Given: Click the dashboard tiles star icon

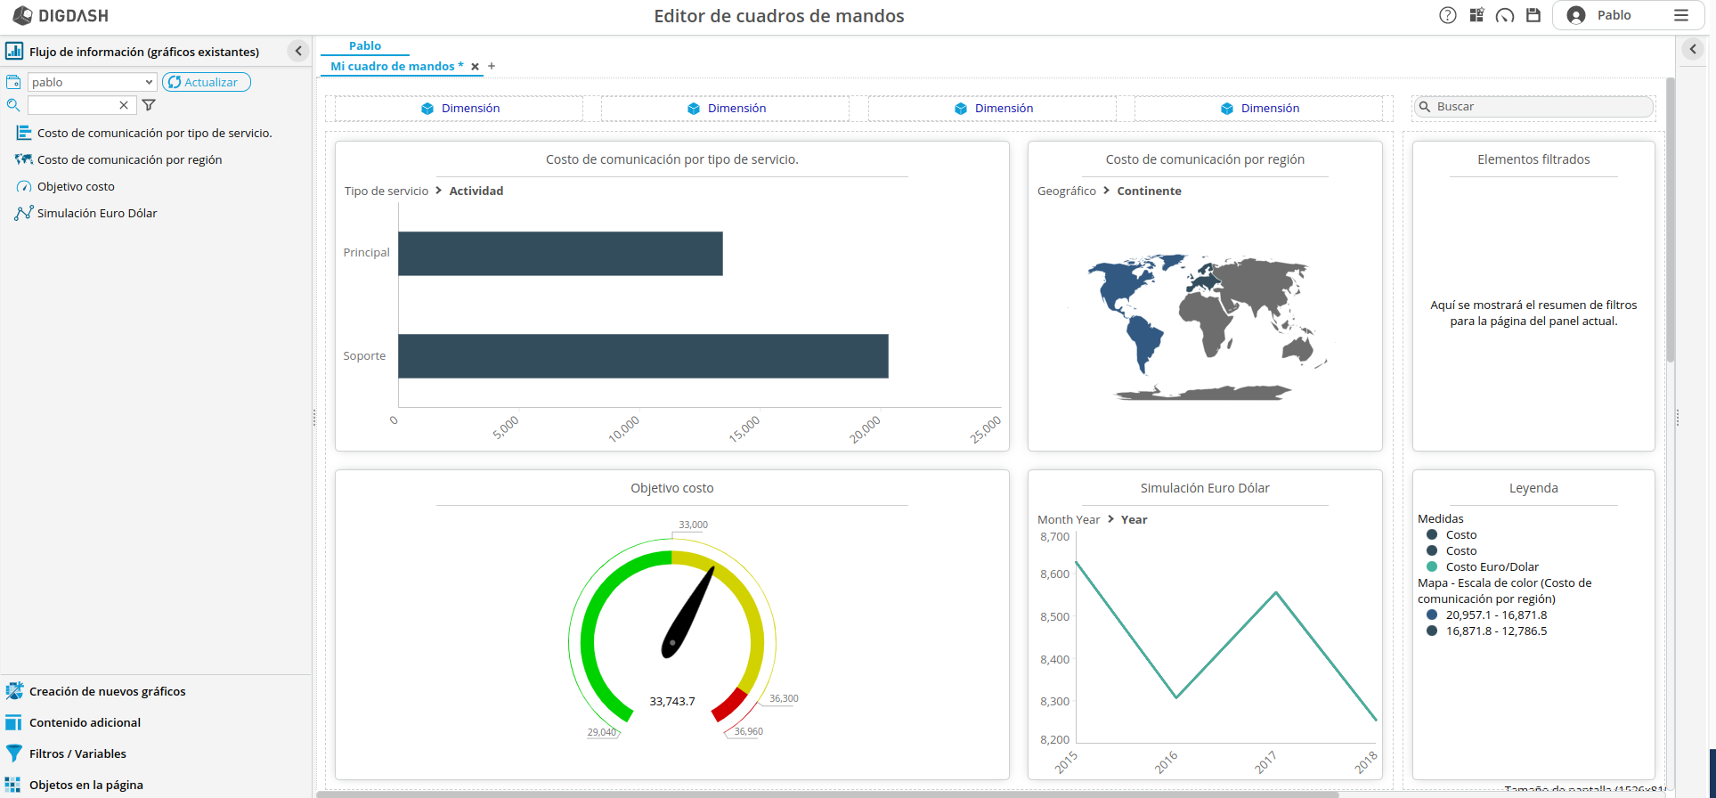Looking at the screenshot, I should click(x=1476, y=15).
